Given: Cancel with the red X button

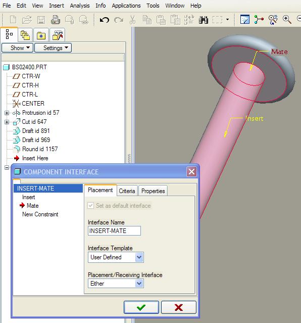Looking at the screenshot, I should tap(178, 307).
